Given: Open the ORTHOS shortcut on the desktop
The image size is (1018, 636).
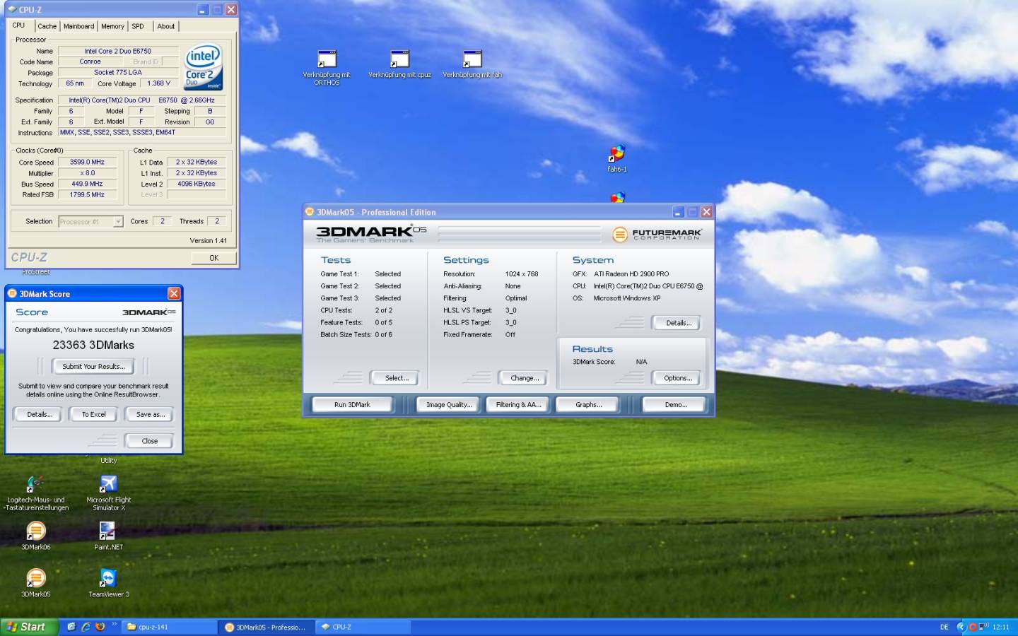Looking at the screenshot, I should 327,59.
